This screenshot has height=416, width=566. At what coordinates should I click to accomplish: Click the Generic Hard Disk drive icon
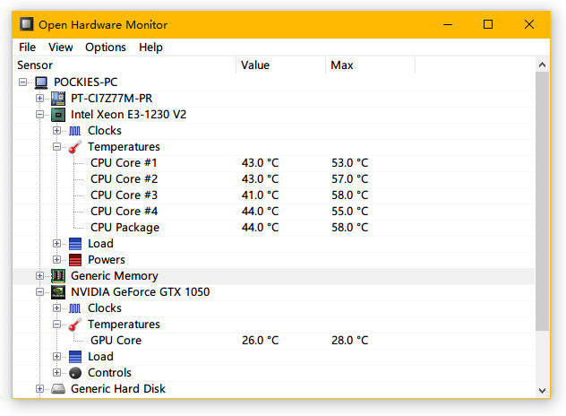tap(58, 389)
